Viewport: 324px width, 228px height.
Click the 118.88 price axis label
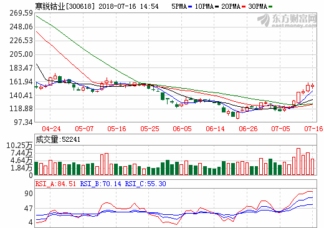(21, 109)
